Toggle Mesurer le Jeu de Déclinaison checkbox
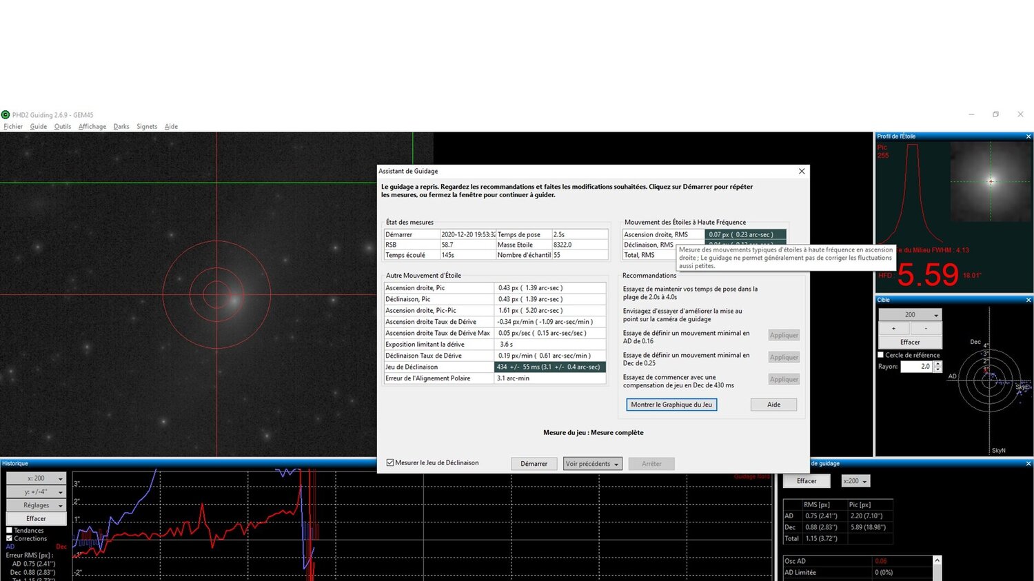 coord(390,463)
